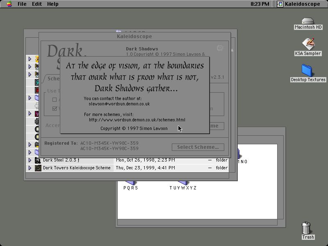Click the Select Scheme... button
This screenshot has width=328, height=246.
tap(198, 147)
